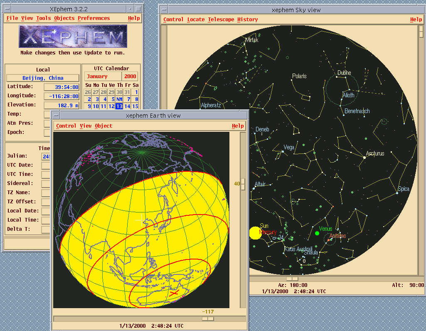Viewport: 426px width, 331px height.
Task: Open the View menu in XEphem main window
Action: click(x=27, y=18)
